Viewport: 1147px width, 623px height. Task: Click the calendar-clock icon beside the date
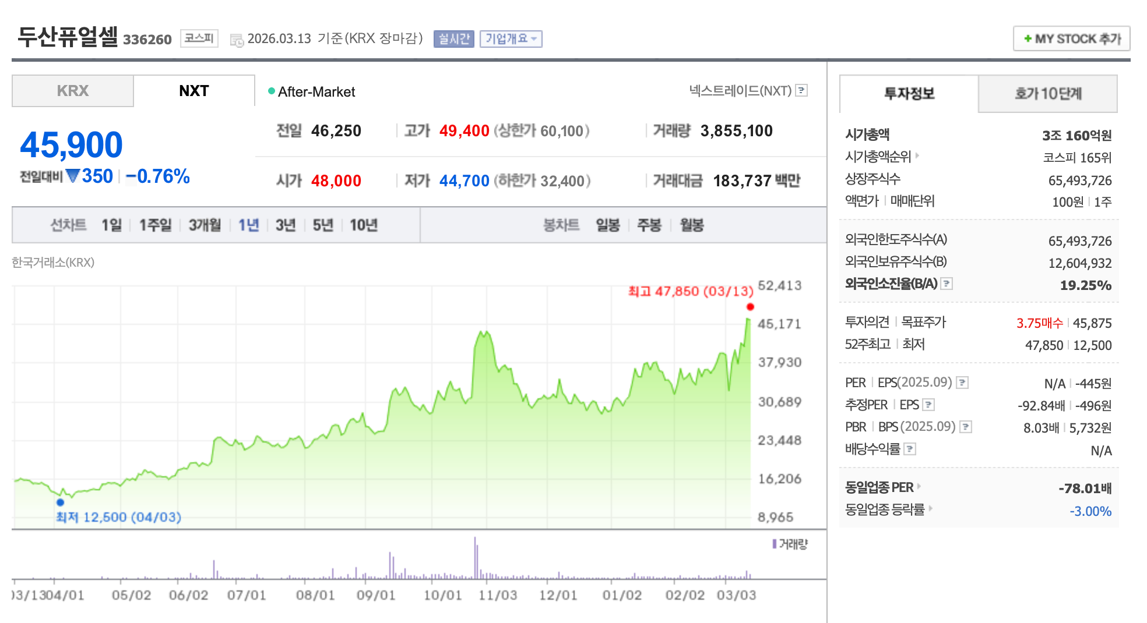point(237,40)
